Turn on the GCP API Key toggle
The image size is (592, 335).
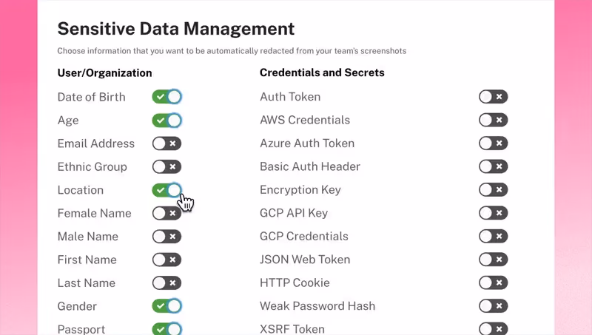493,213
